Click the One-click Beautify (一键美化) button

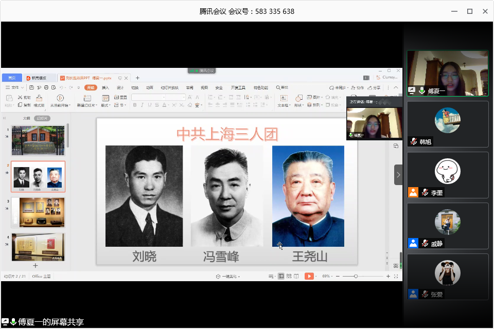[228, 276]
